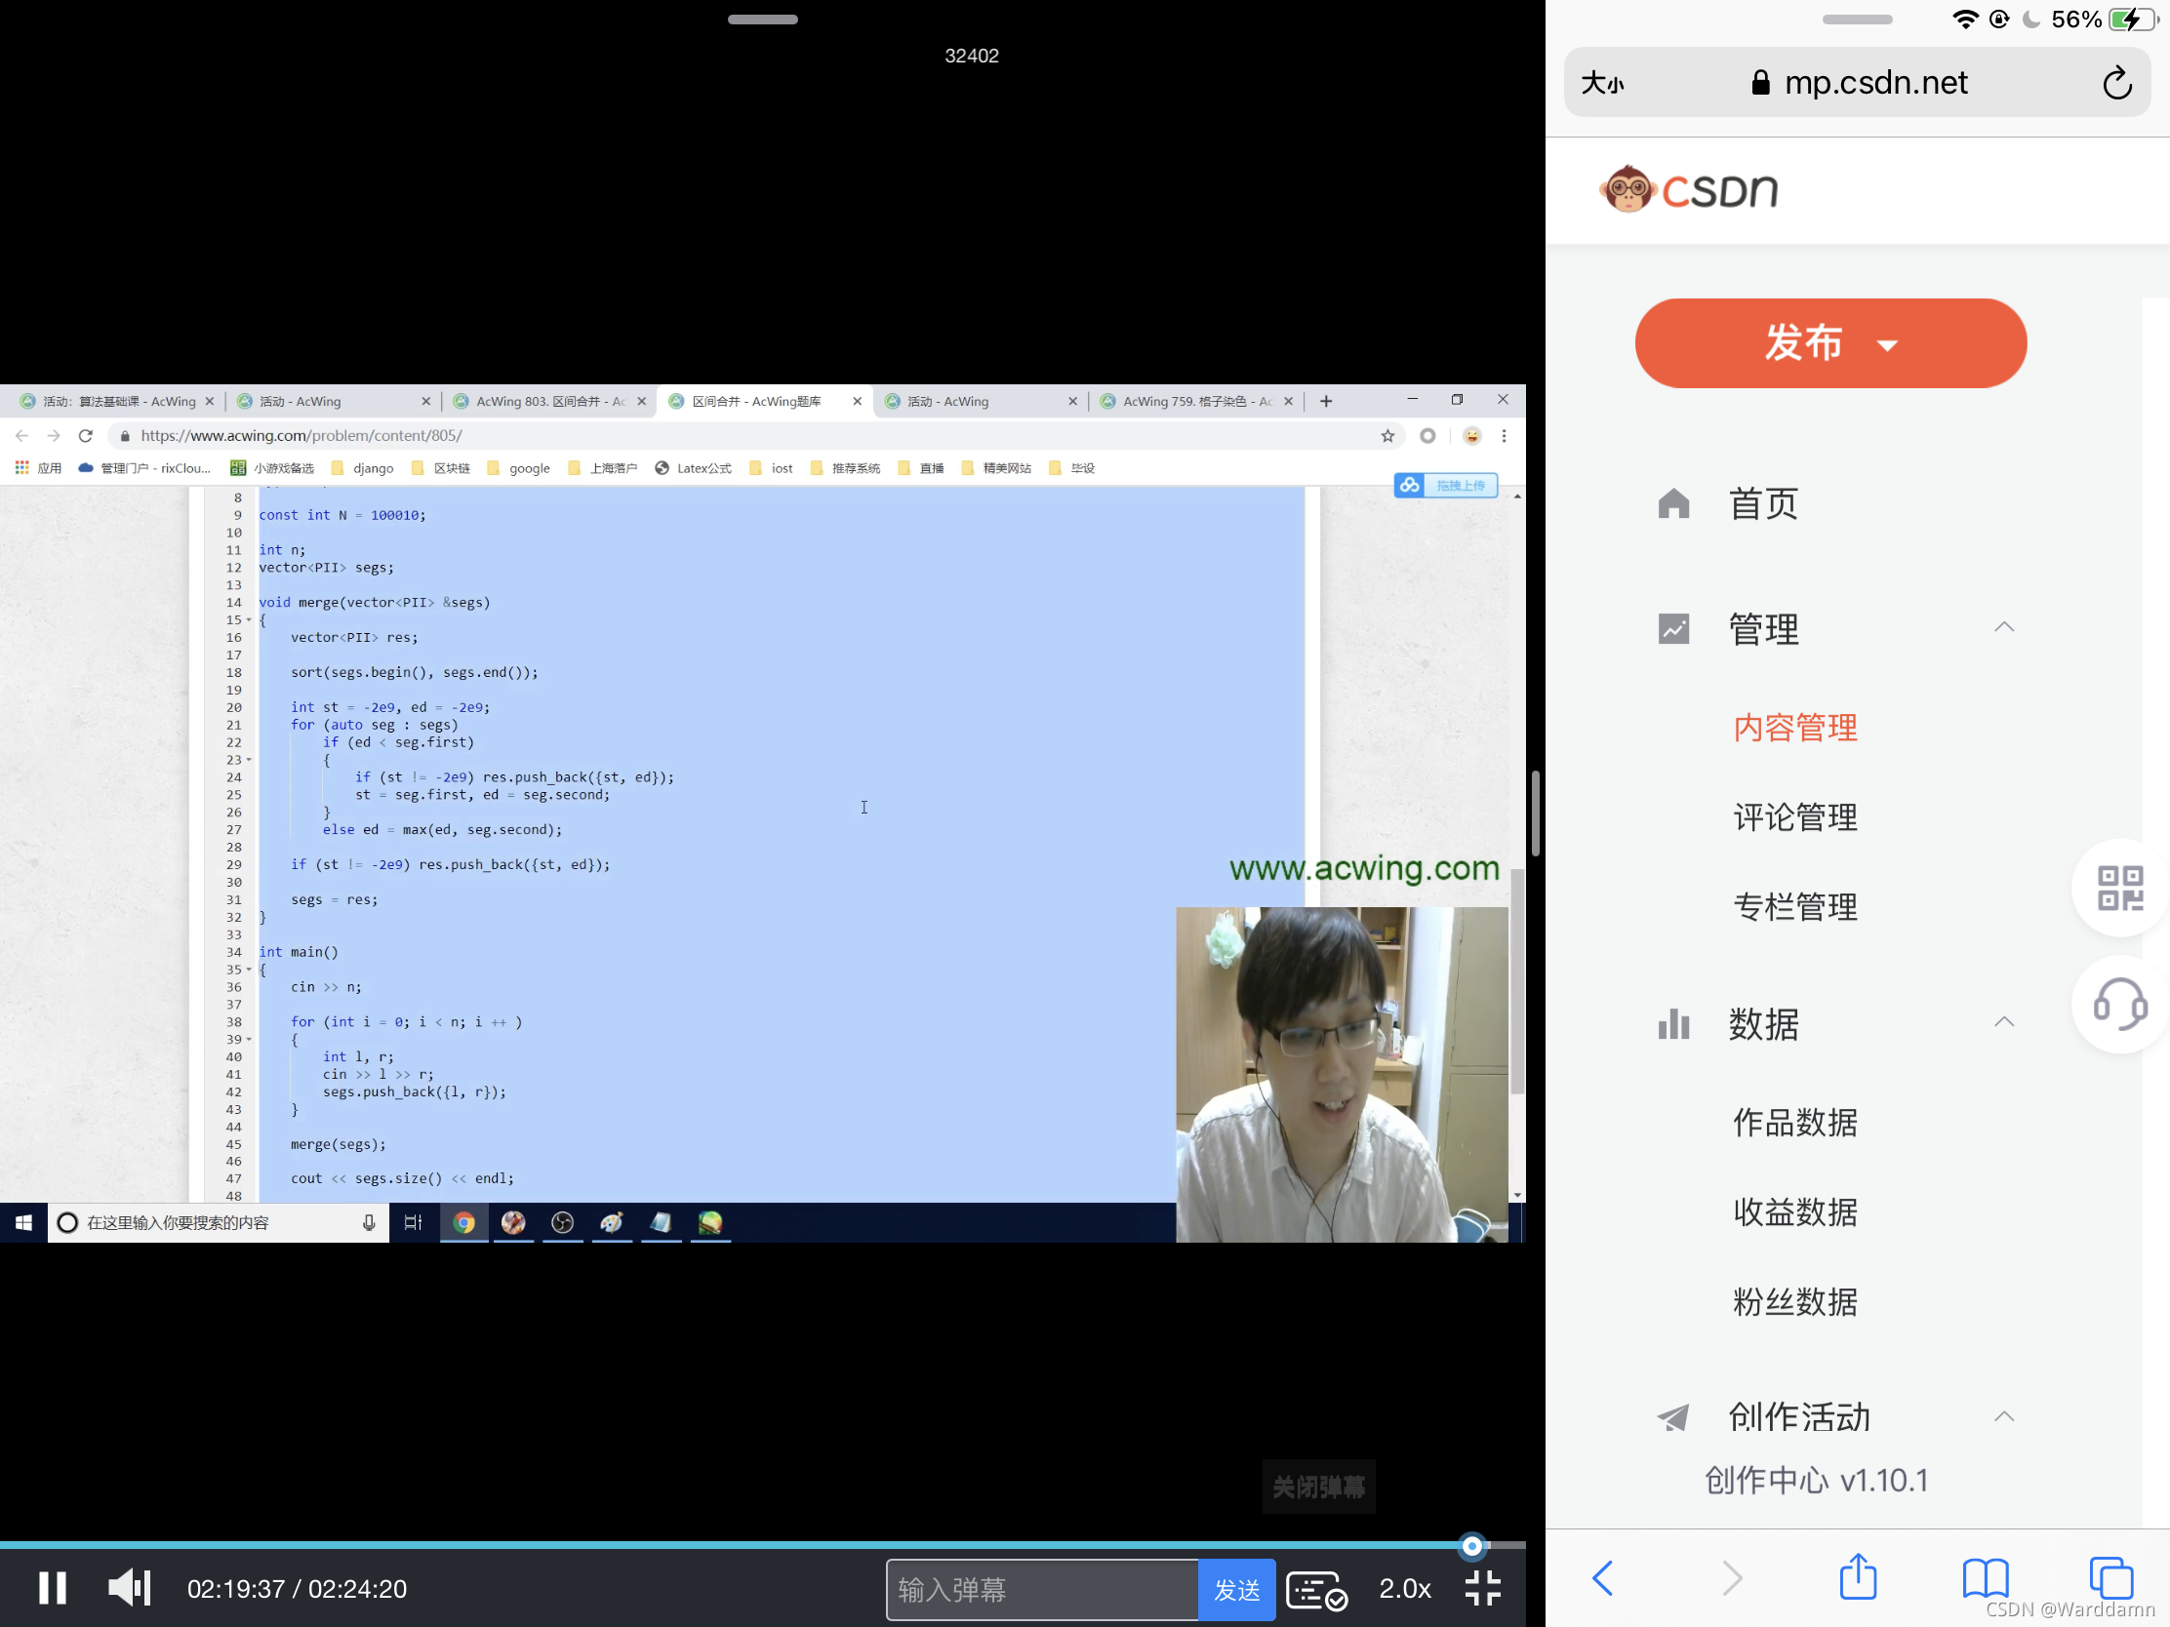Open the 推荐系统 bookmark folder
Image resolution: width=2170 pixels, height=1627 pixels.
coord(845,468)
